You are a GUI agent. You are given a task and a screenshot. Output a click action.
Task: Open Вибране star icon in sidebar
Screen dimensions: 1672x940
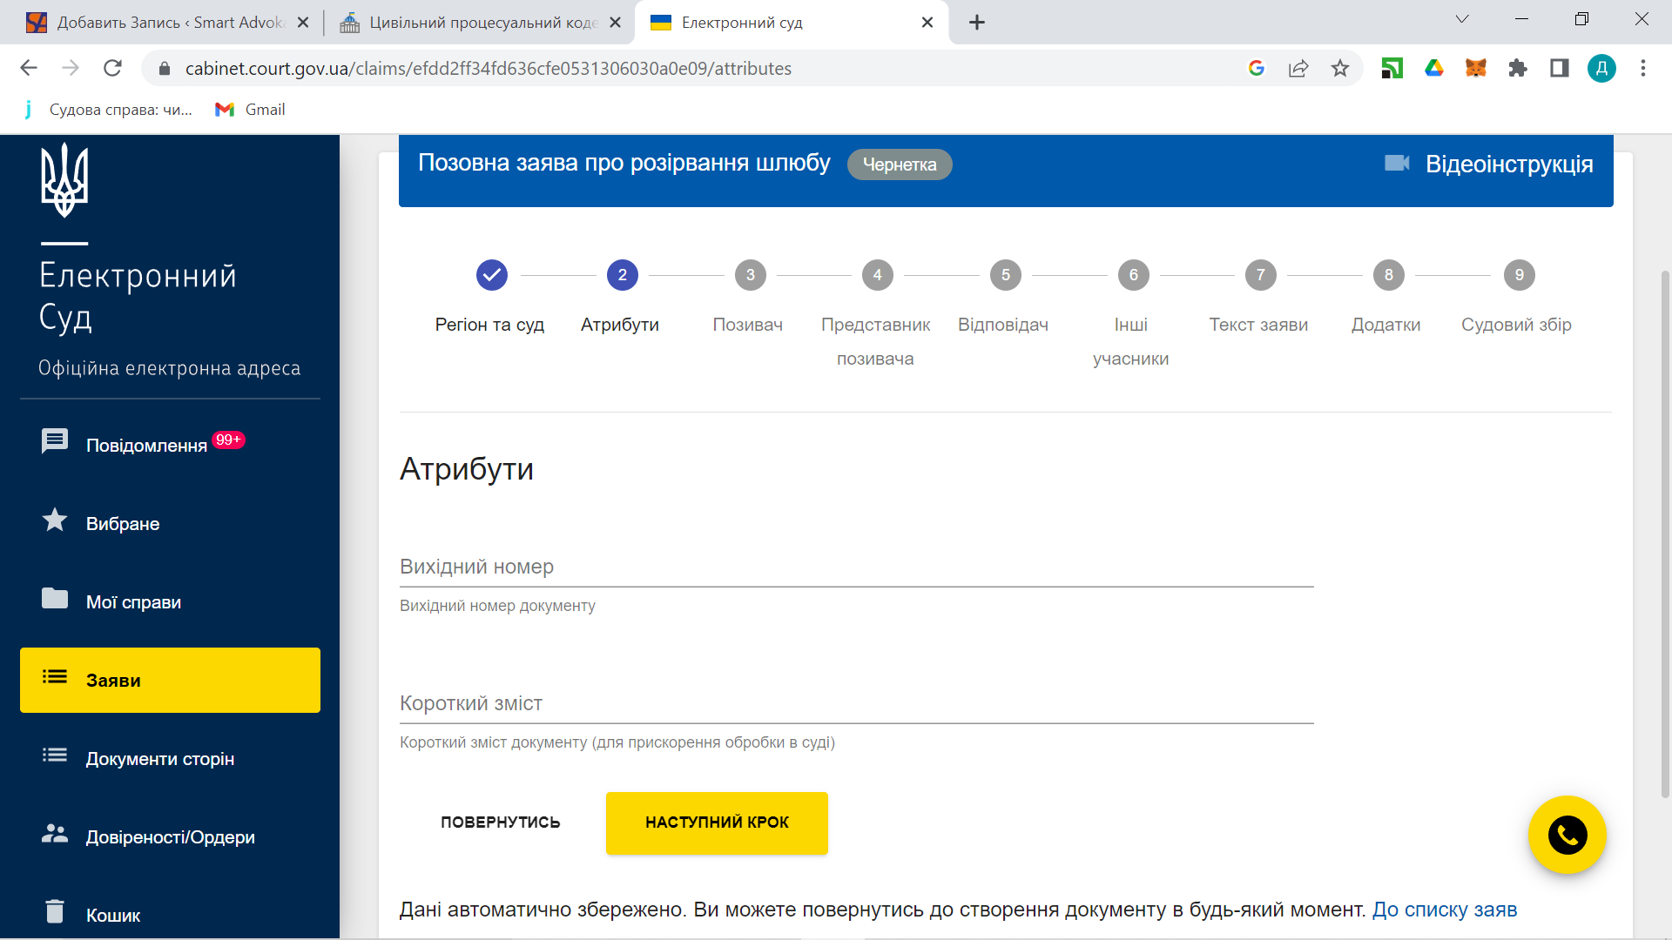coord(54,520)
